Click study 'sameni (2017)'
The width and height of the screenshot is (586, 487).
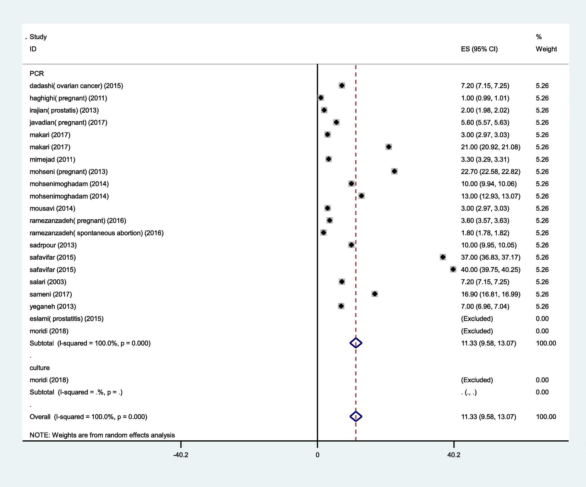coord(51,294)
